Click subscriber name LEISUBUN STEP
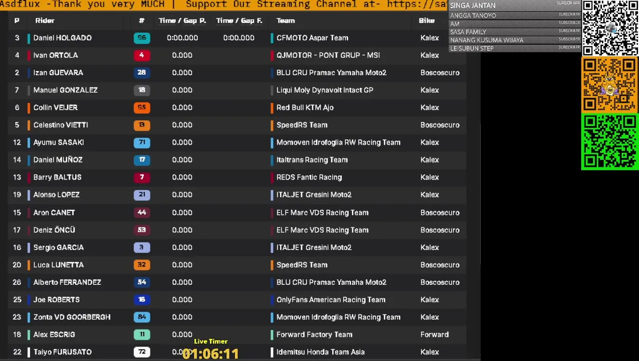The width and height of the screenshot is (639, 361). [x=472, y=49]
